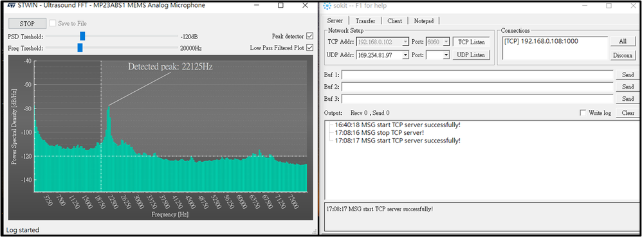Open the TCP Port dropdown

pyautogui.click(x=446, y=42)
